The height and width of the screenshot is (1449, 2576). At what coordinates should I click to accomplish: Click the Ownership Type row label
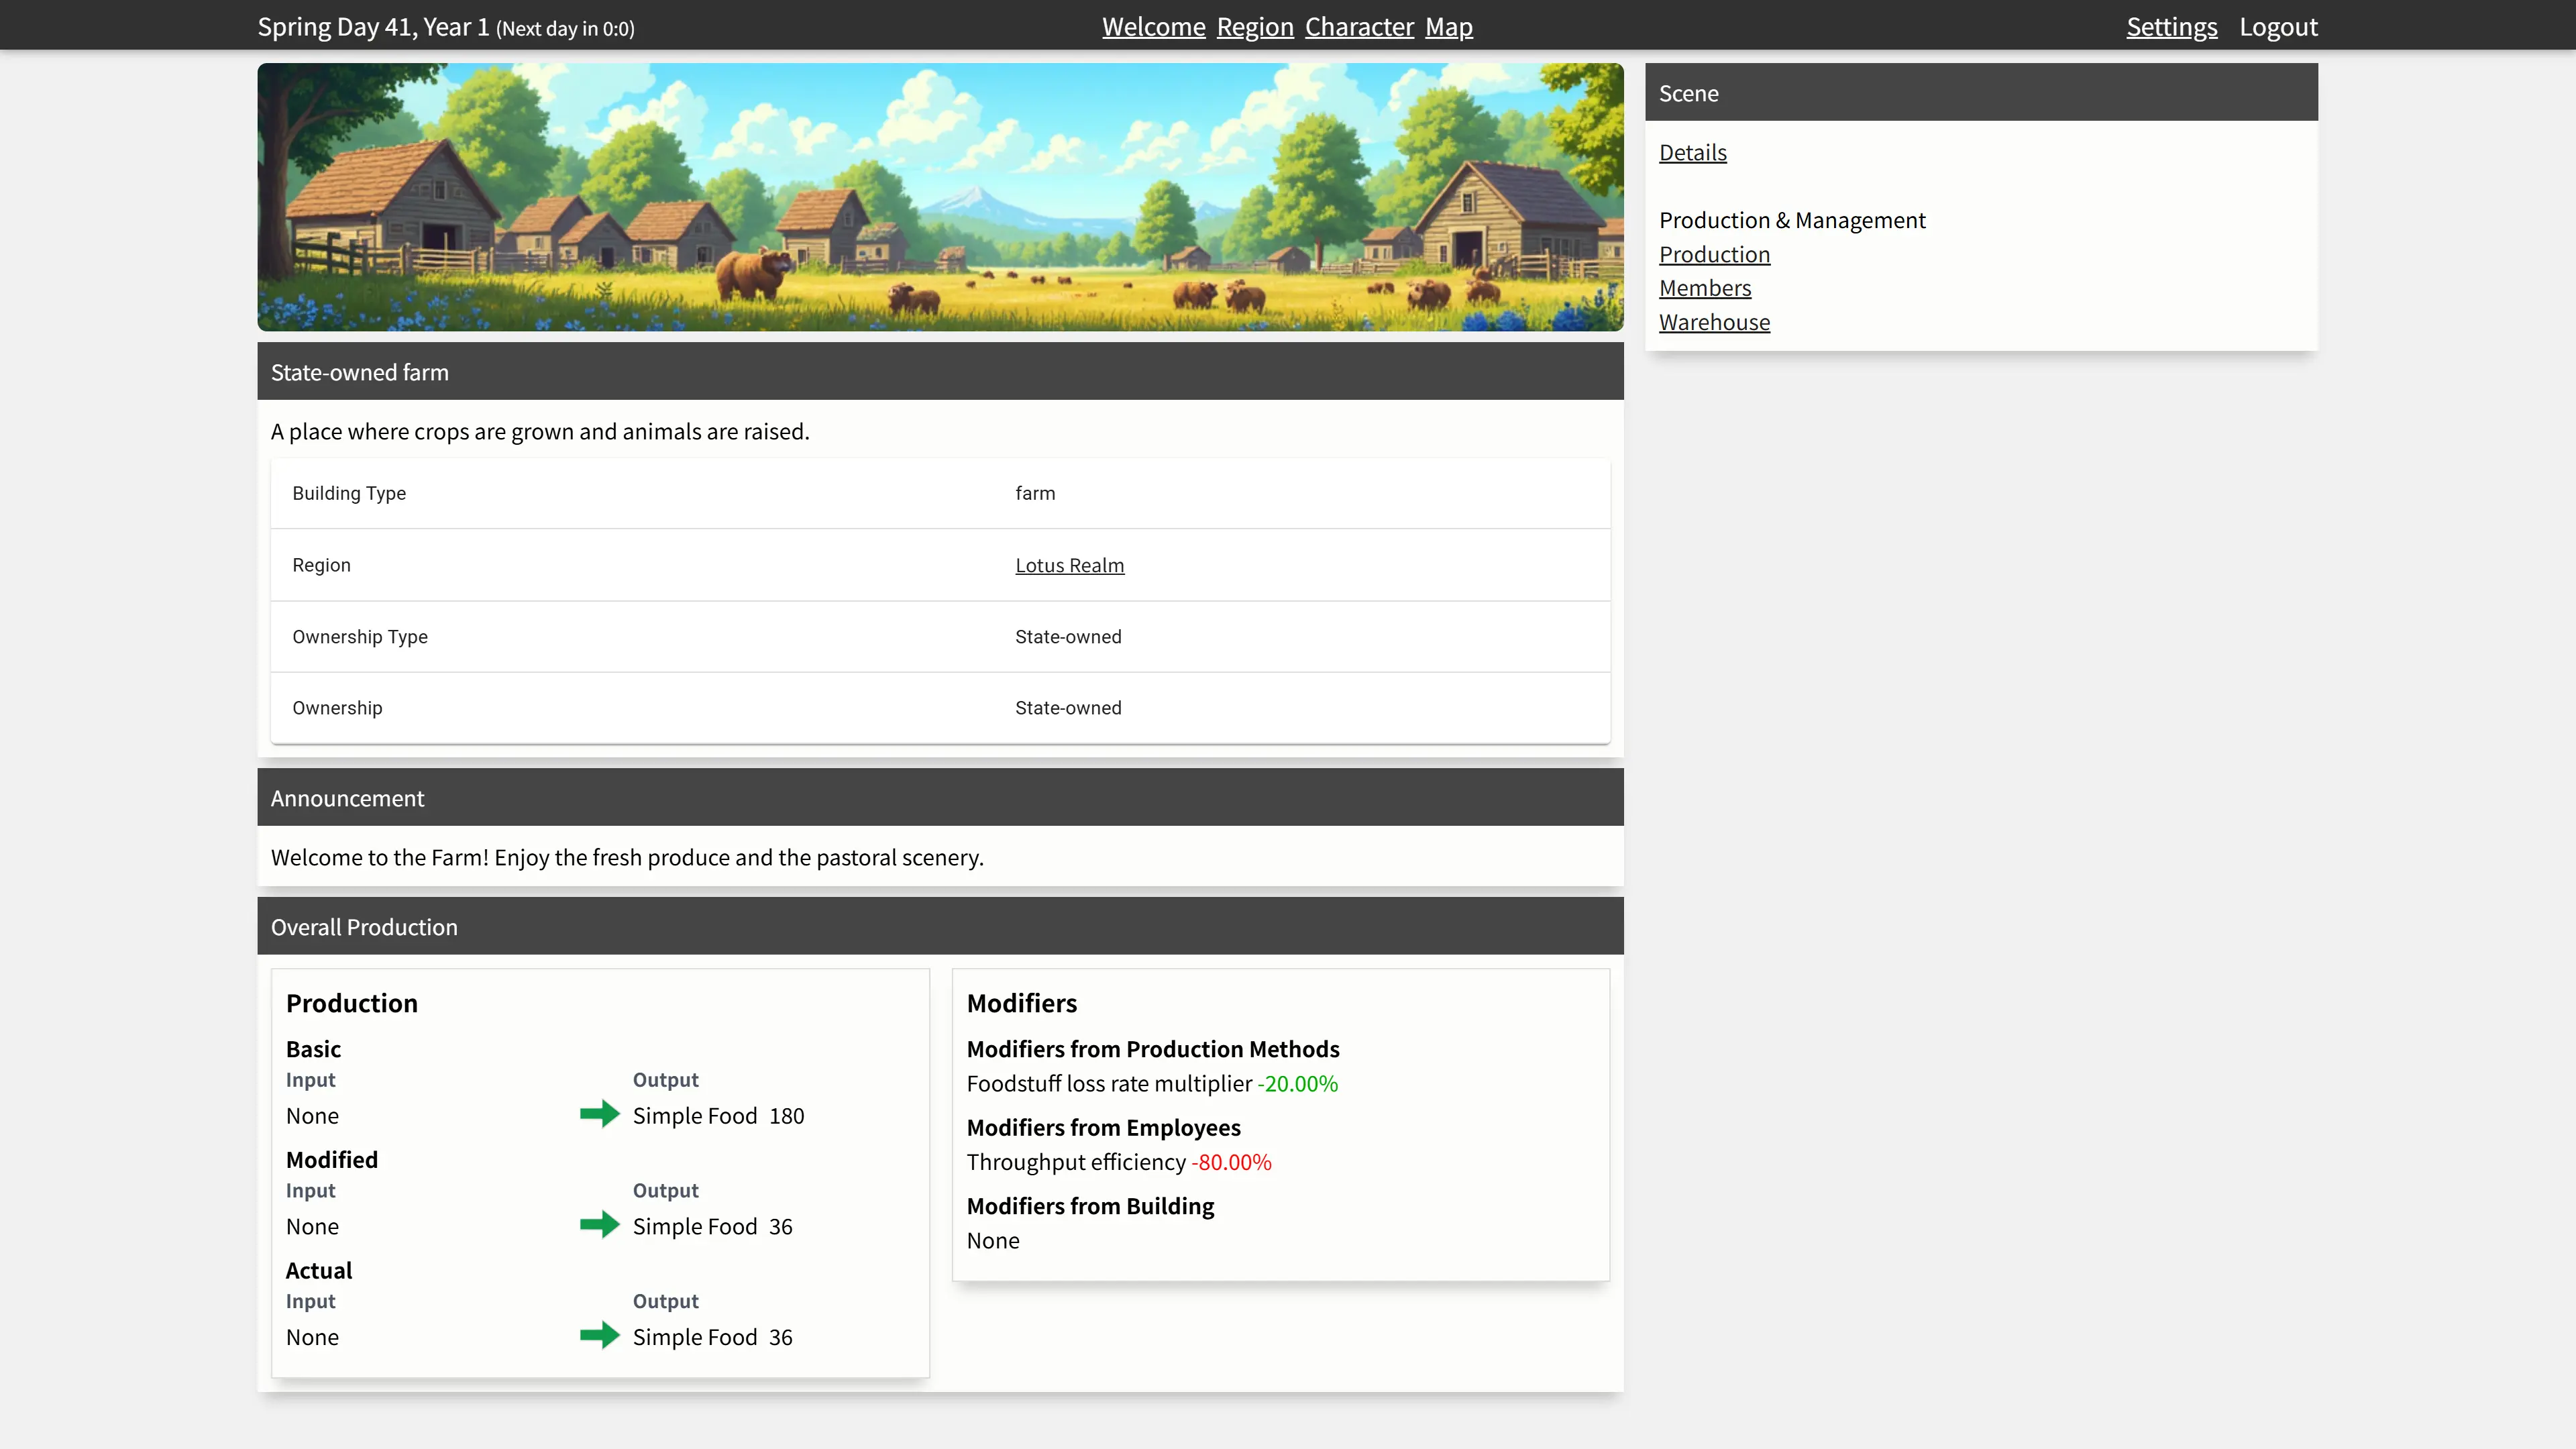coord(360,637)
